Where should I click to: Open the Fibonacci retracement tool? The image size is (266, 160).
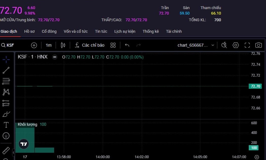6,81
